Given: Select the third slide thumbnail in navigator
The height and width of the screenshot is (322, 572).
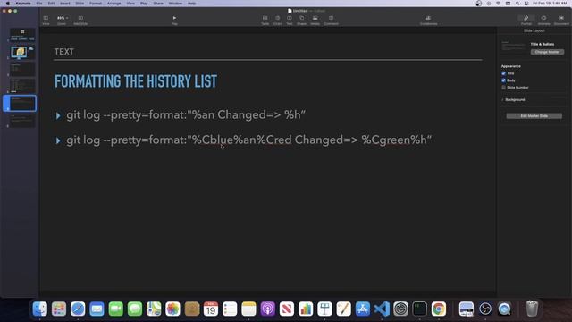Looking at the screenshot, I should point(22,70).
